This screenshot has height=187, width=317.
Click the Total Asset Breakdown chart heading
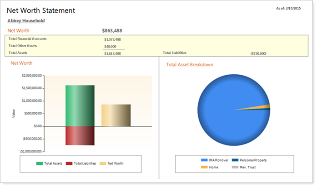pyautogui.click(x=190, y=65)
